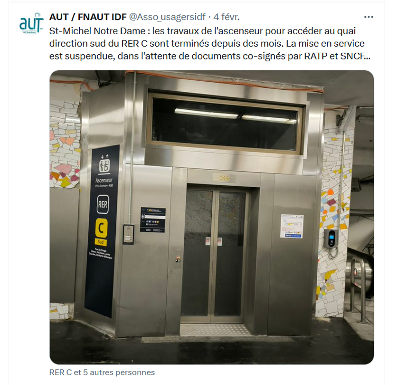The image size is (397, 385).
Task: Click the glass window above the elevator
Action: tap(225, 124)
